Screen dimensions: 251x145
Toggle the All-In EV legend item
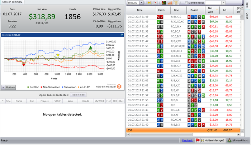pos(84,87)
